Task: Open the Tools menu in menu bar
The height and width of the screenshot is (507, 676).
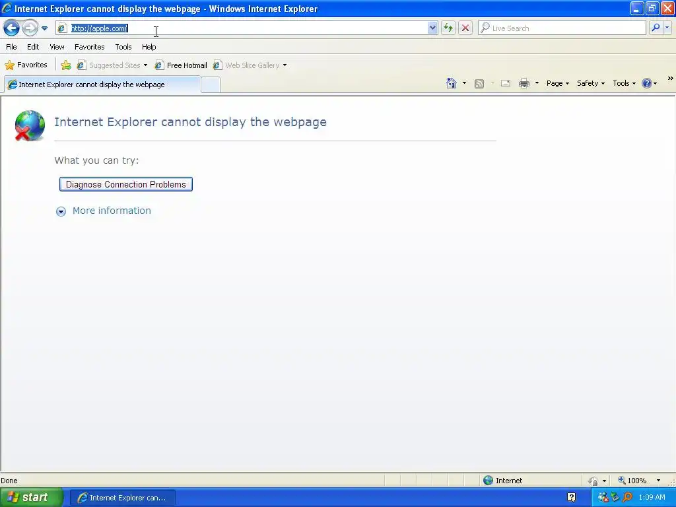Action: coord(123,47)
